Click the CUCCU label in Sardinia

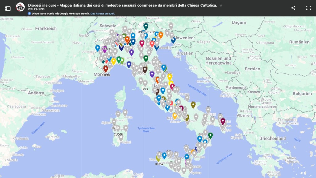pyautogui.click(x=118, y=134)
